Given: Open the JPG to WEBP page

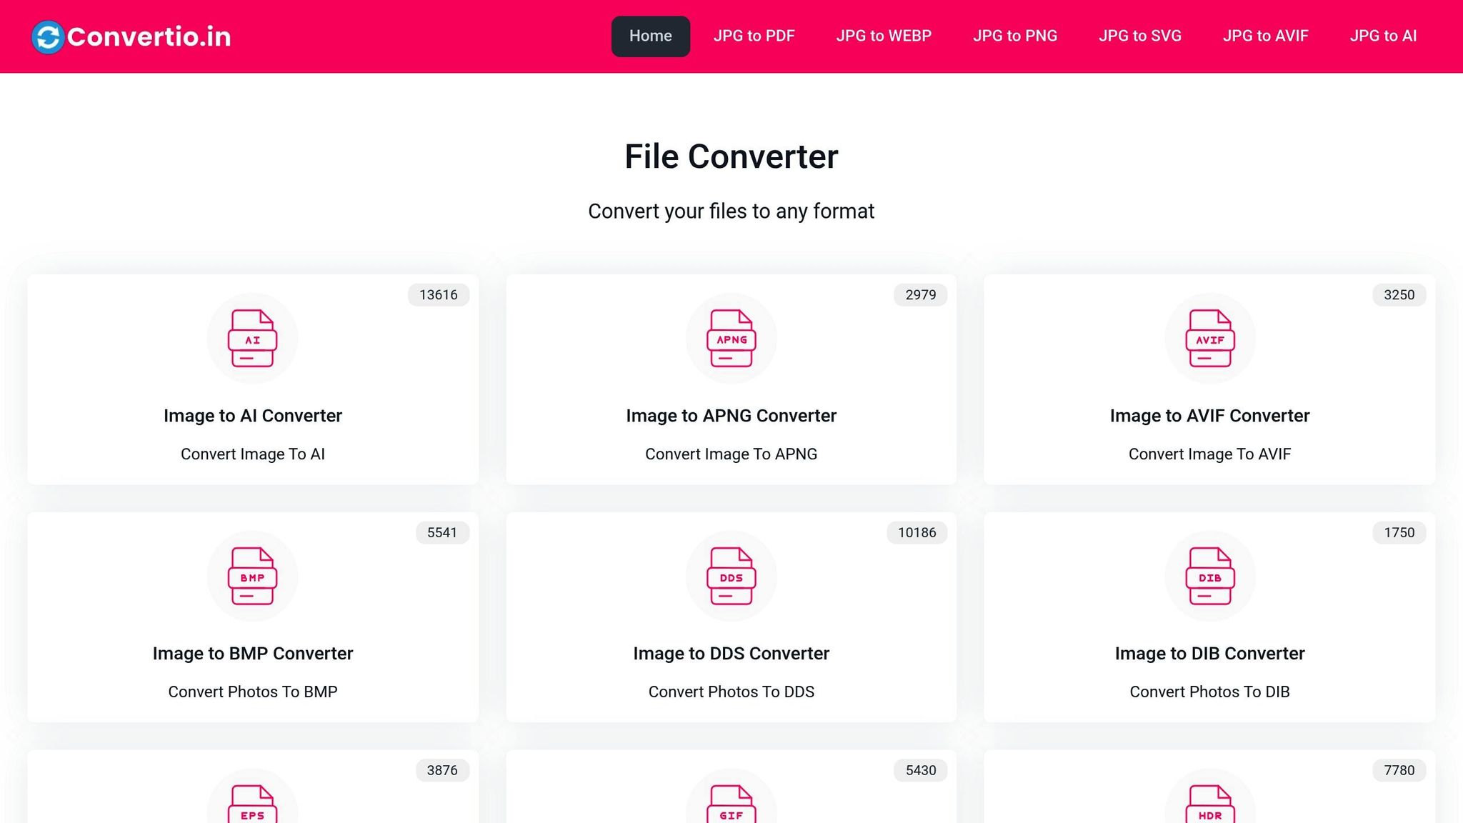Looking at the screenshot, I should click(883, 36).
